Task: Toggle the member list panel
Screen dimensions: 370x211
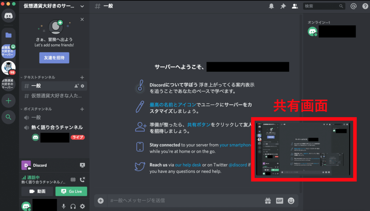Action: pos(294,6)
